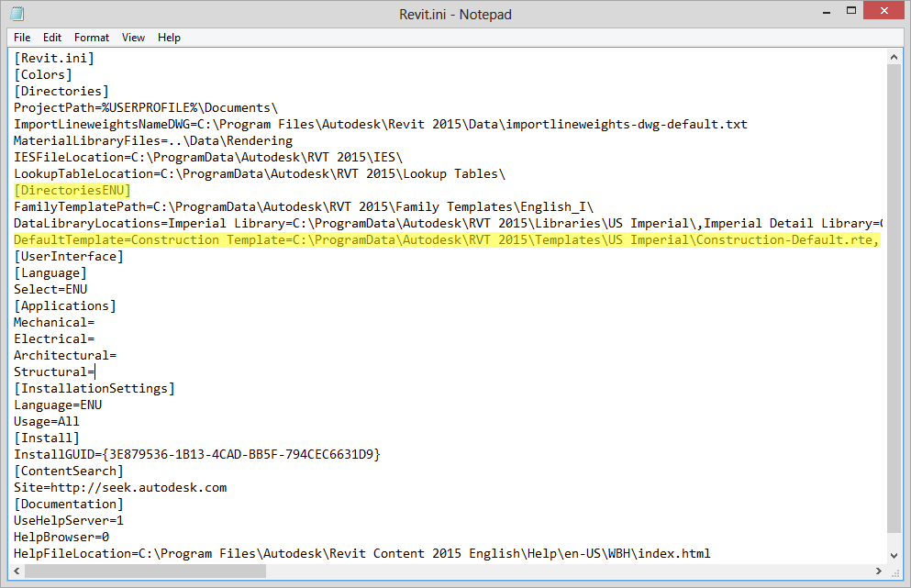Click the [Documentation] section line
The width and height of the screenshot is (911, 588).
69,505
